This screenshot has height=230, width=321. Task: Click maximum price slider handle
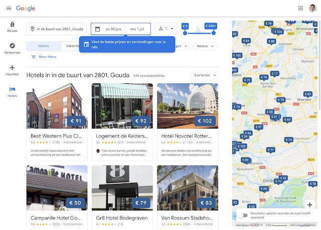coord(214,33)
